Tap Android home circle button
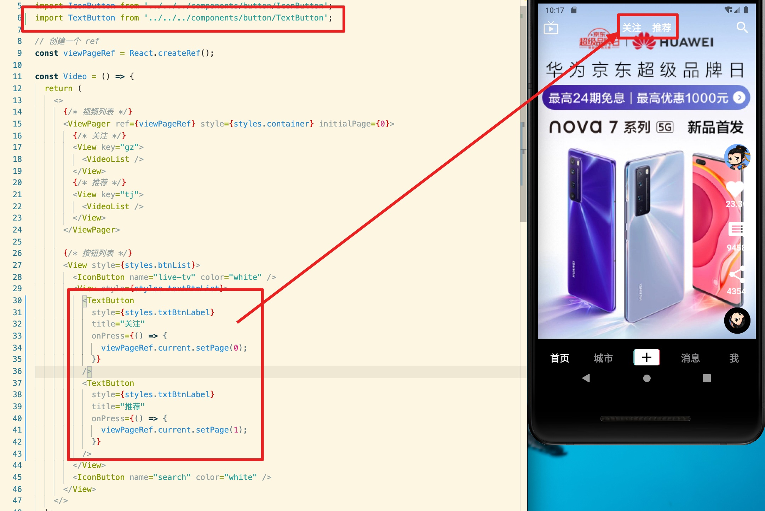 click(646, 378)
